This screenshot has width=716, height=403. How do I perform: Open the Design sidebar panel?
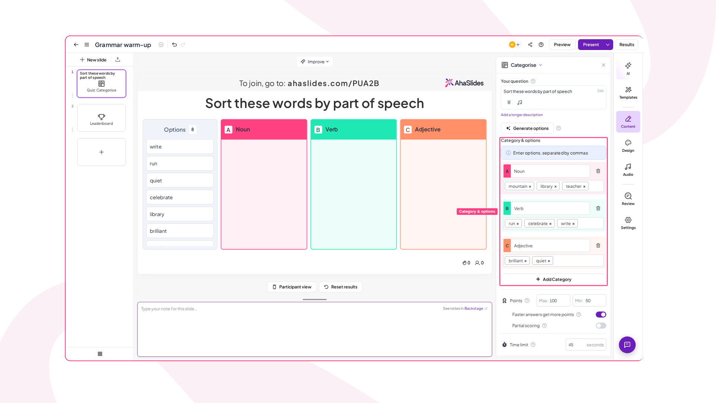[628, 146]
